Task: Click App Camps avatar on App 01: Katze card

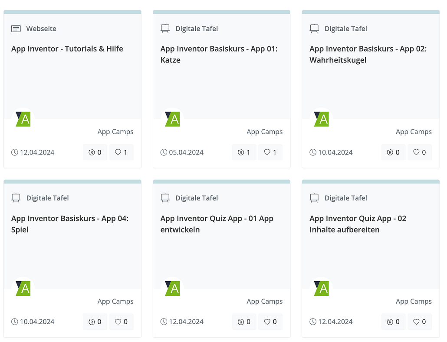Action: point(172,119)
